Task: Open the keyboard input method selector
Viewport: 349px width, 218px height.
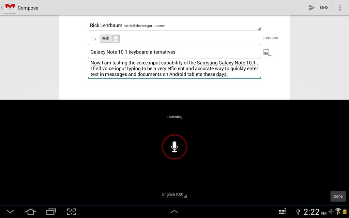Action: click(282, 211)
